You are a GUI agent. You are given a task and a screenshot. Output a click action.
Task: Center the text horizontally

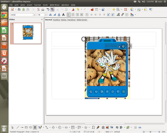click(73, 15)
